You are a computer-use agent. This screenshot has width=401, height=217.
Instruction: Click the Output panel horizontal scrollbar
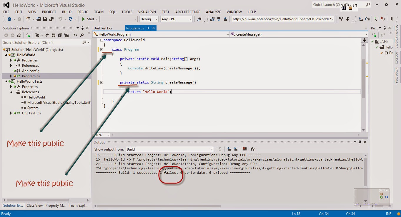point(159,206)
